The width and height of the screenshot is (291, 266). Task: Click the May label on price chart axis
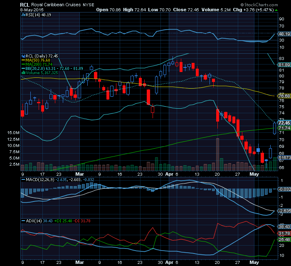pyautogui.click(x=254, y=174)
